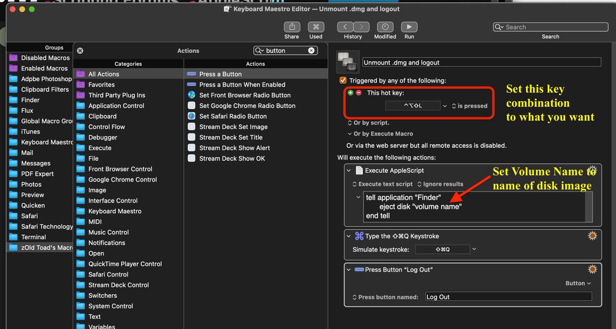Click the Share toolbar icon

coord(292,27)
